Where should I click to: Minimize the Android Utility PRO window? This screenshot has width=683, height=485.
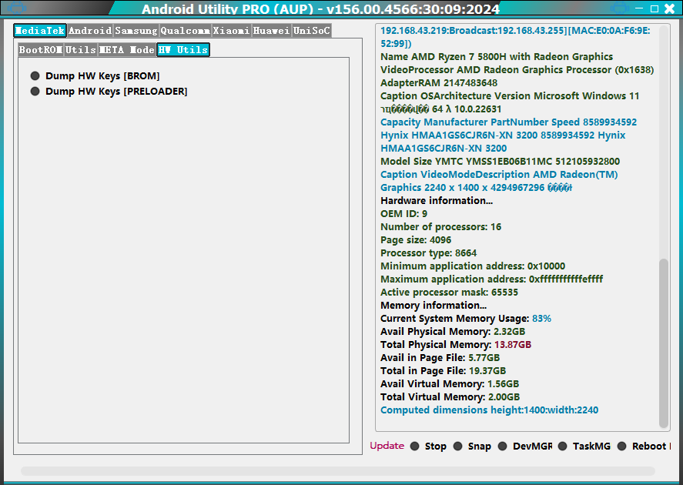click(639, 8)
